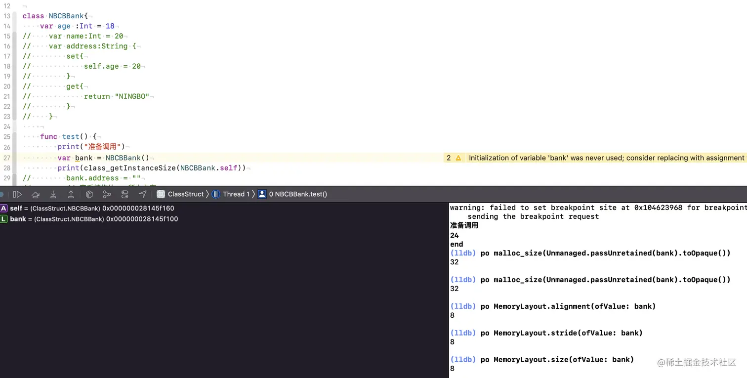
Task: Open the 'Initialization of variable bank' warning message
Action: click(x=607, y=158)
